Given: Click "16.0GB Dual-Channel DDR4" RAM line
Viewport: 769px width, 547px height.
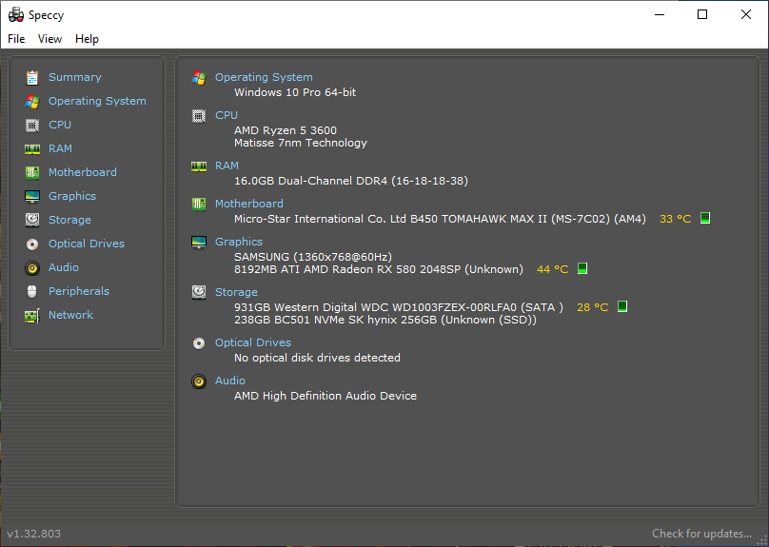Looking at the screenshot, I should (x=351, y=181).
